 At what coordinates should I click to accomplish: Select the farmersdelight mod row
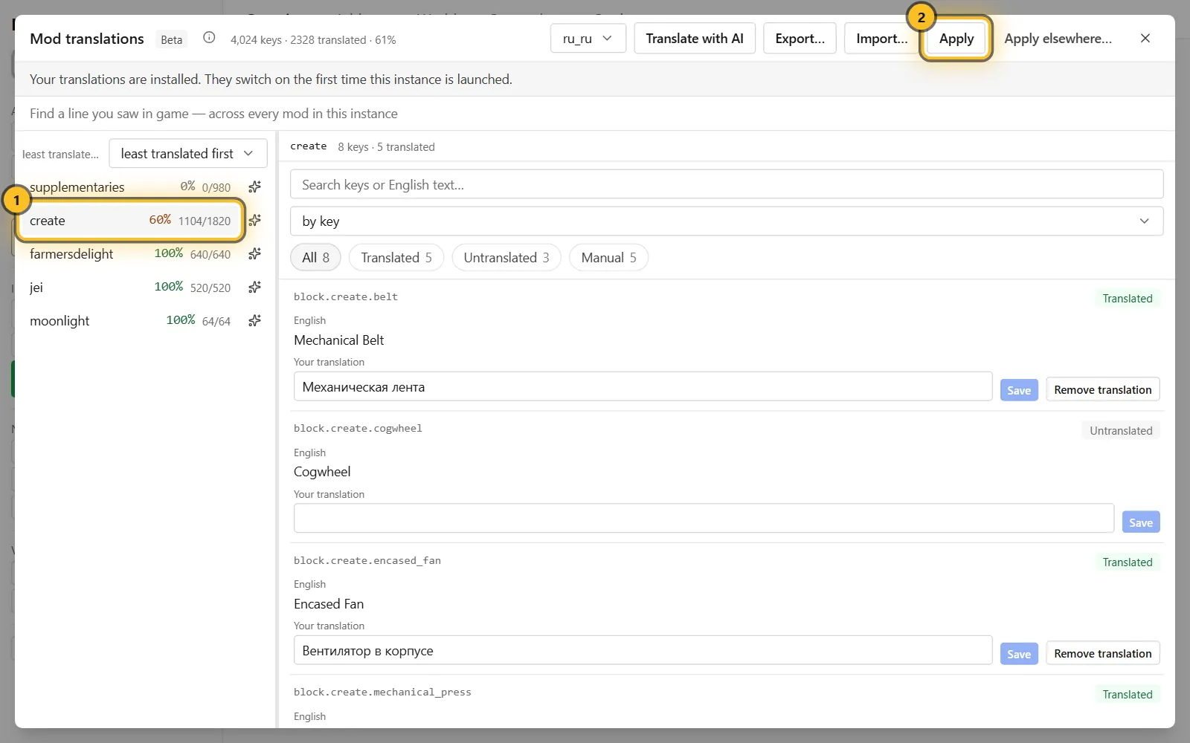pyautogui.click(x=131, y=253)
